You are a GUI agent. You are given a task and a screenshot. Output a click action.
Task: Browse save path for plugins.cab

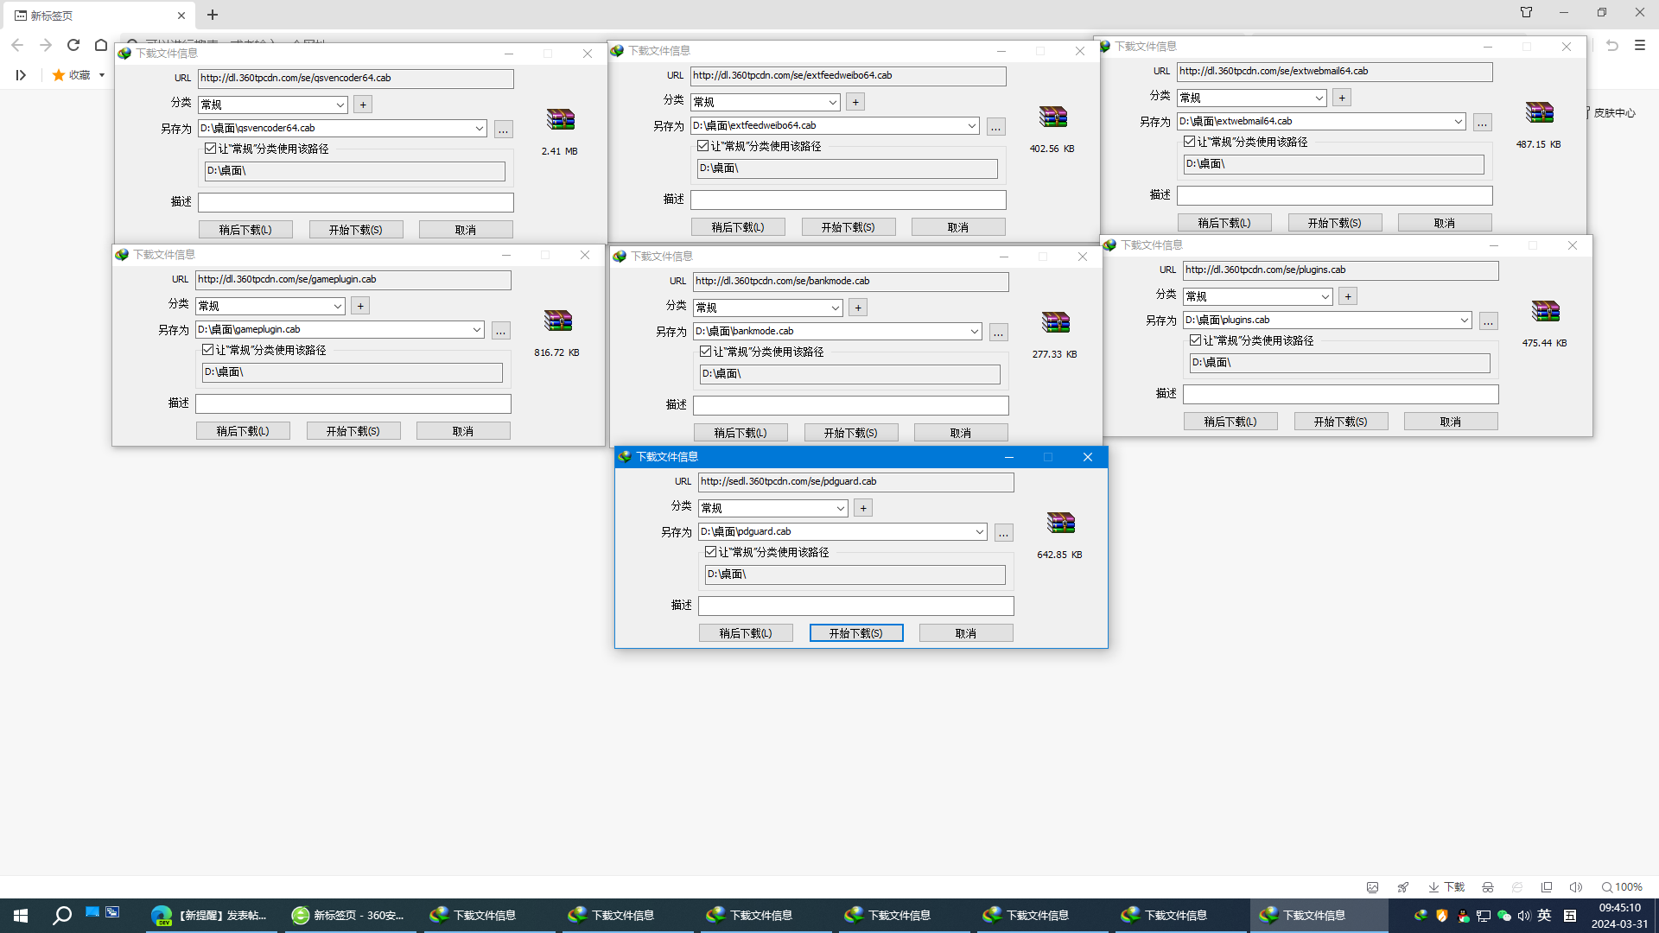pyautogui.click(x=1488, y=321)
